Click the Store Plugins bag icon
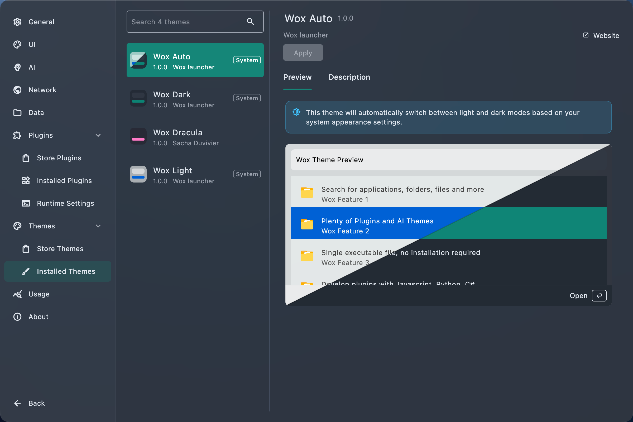The height and width of the screenshot is (422, 633). (x=26, y=158)
